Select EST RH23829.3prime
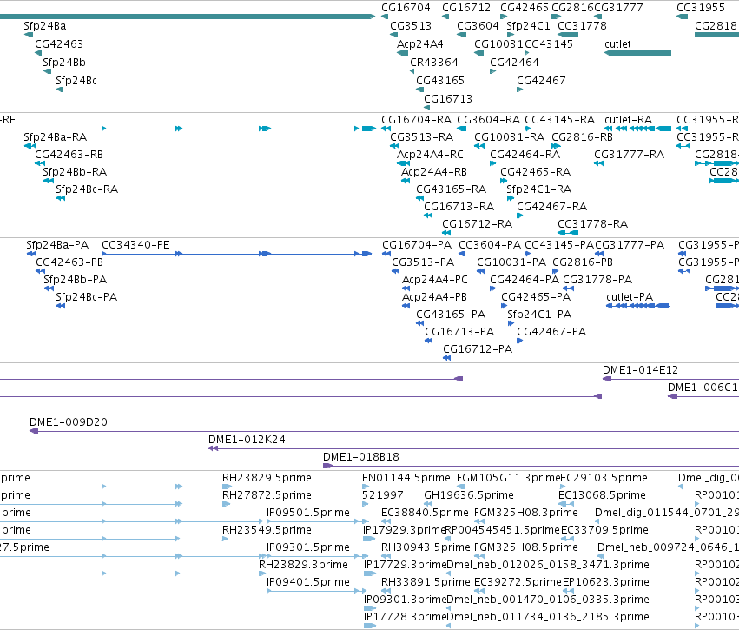Viewport: 739px width, 630px height. pyautogui.click(x=303, y=565)
